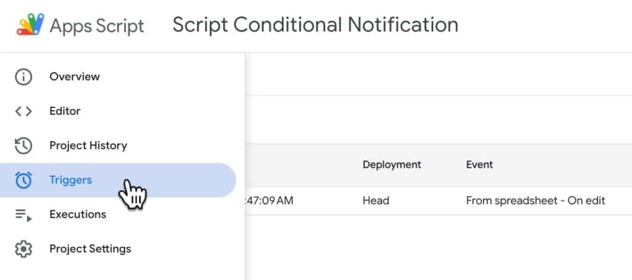Click the Editor code brackets icon
Screen dimensions: 632x280
pos(23,112)
